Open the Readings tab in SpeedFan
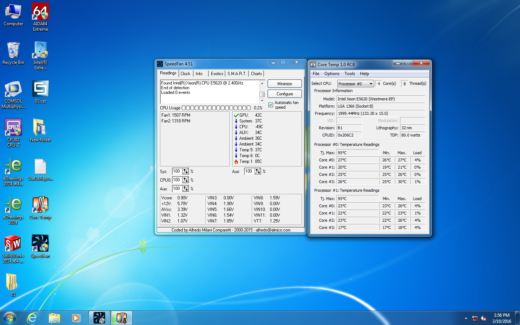Image resolution: width=520 pixels, height=325 pixels. 168,73
